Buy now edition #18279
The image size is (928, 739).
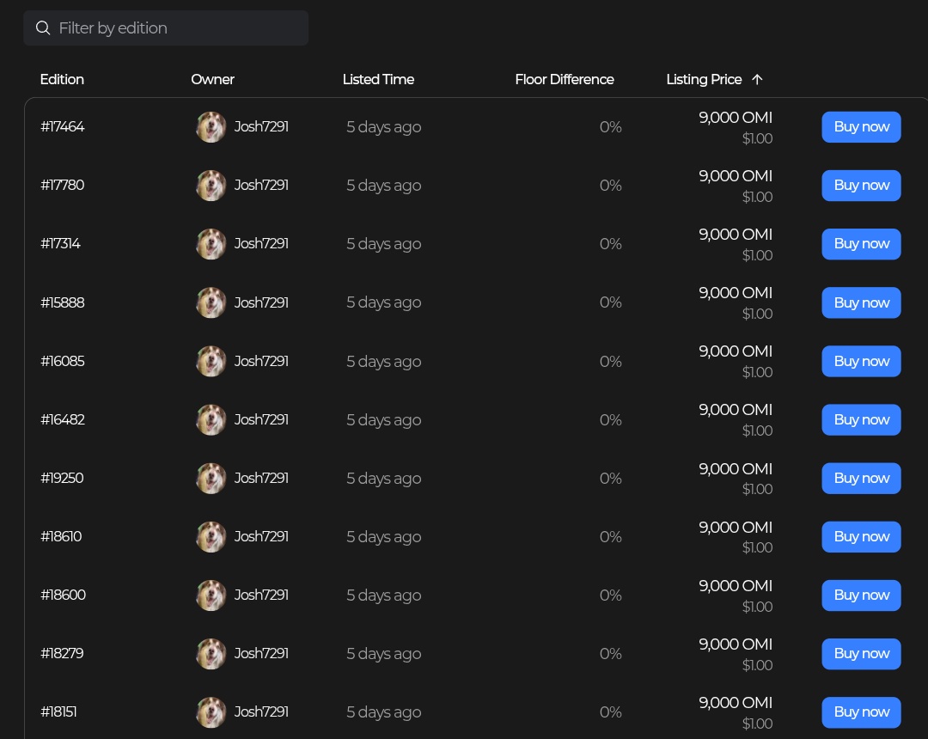click(861, 654)
